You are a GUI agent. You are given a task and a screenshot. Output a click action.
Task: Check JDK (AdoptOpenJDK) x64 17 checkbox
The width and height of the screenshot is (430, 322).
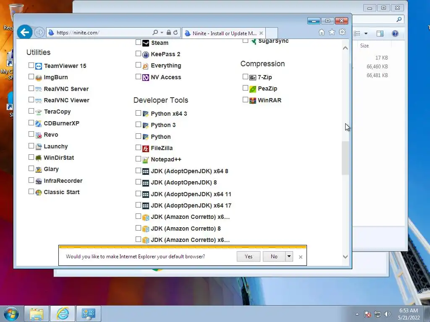[x=138, y=205]
